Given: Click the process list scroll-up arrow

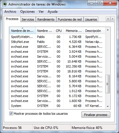Looking at the screenshot, I should pos(108,30).
